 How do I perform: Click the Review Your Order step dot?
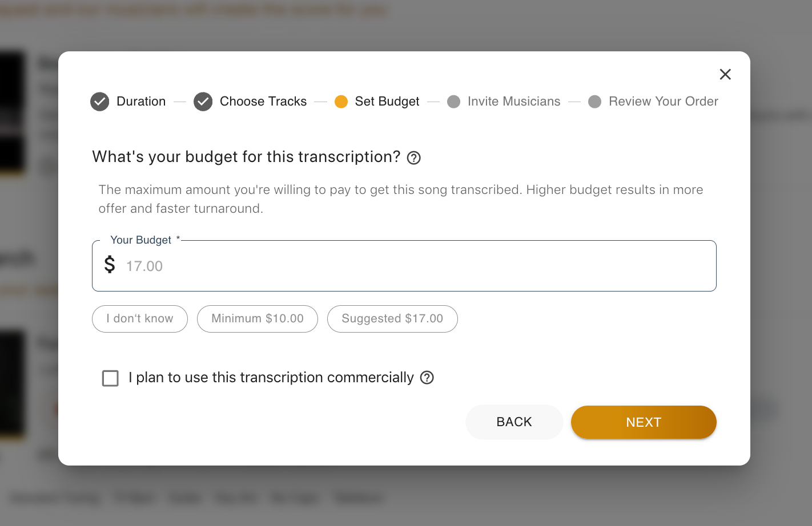pyautogui.click(x=594, y=102)
